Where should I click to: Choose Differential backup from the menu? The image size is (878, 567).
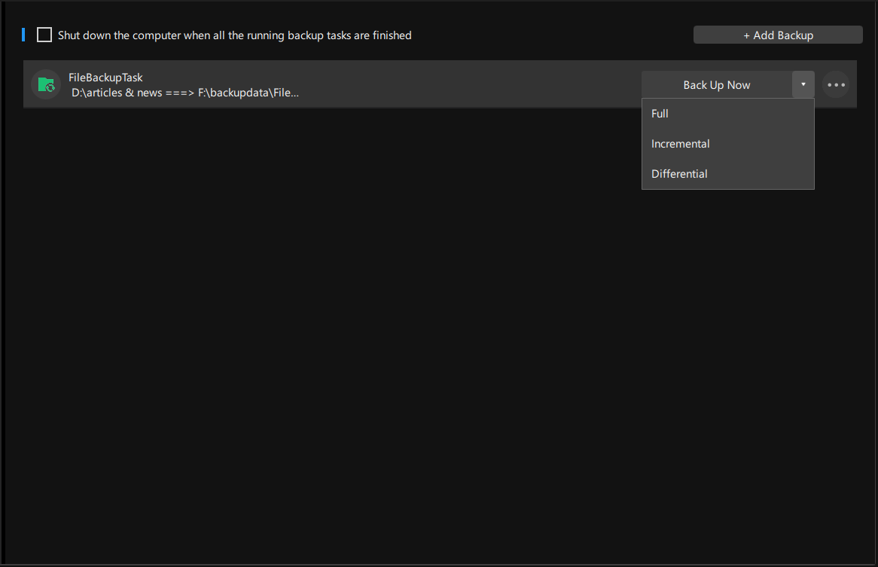point(727,174)
